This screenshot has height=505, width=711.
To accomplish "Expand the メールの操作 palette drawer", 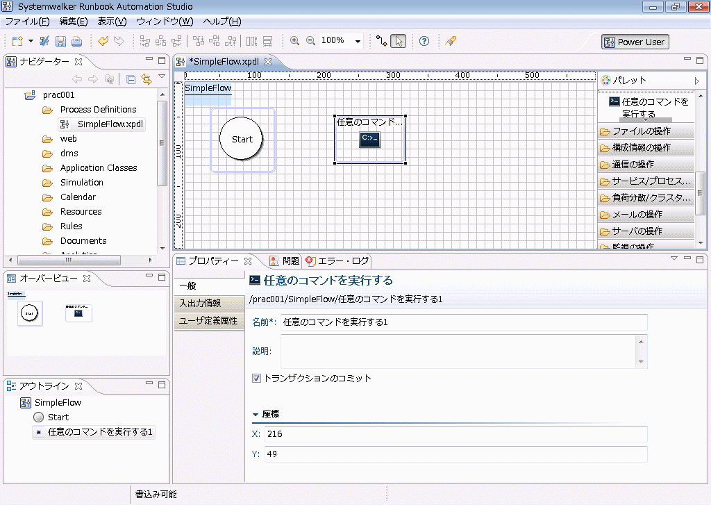I will 646,215.
